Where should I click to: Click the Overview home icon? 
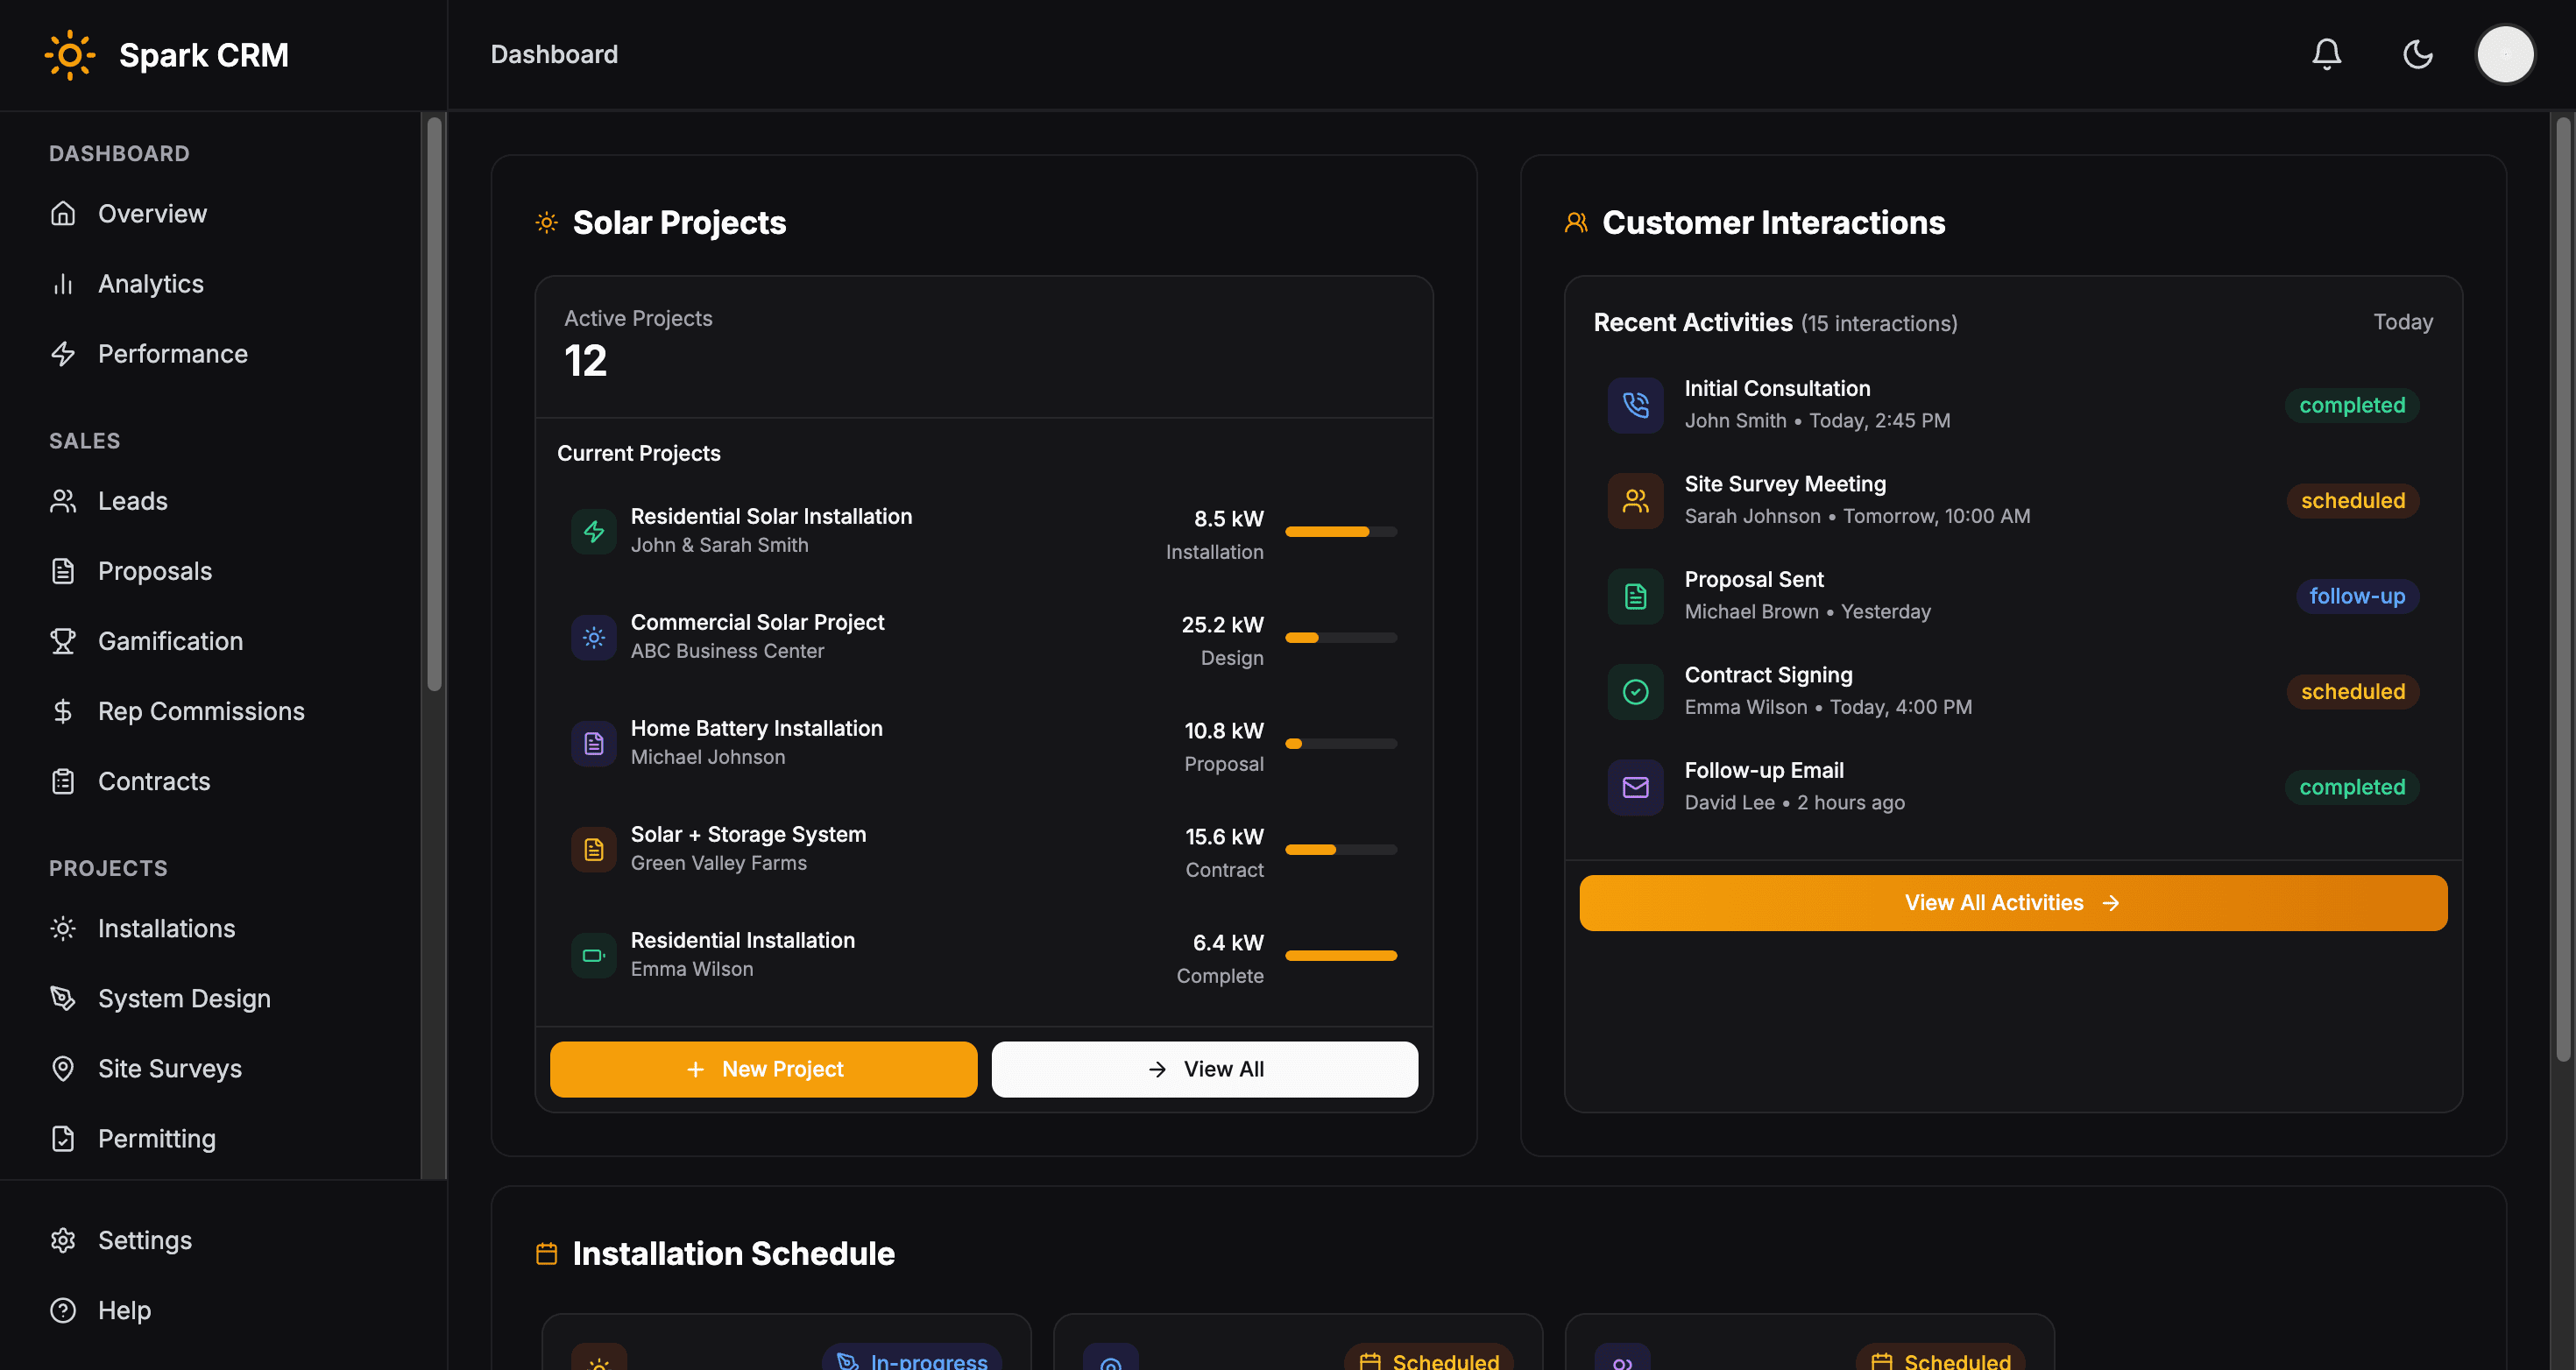pos(63,213)
